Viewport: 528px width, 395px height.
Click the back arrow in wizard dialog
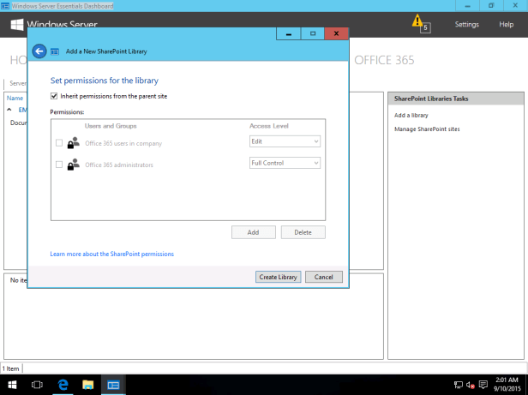point(39,51)
